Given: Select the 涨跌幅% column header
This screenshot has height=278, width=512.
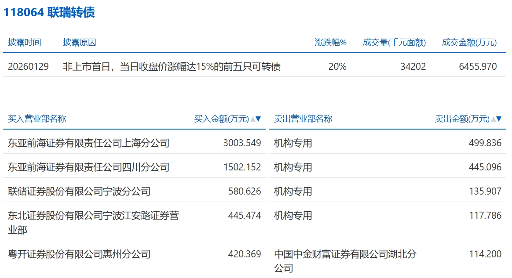Looking at the screenshot, I should pyautogui.click(x=330, y=43).
